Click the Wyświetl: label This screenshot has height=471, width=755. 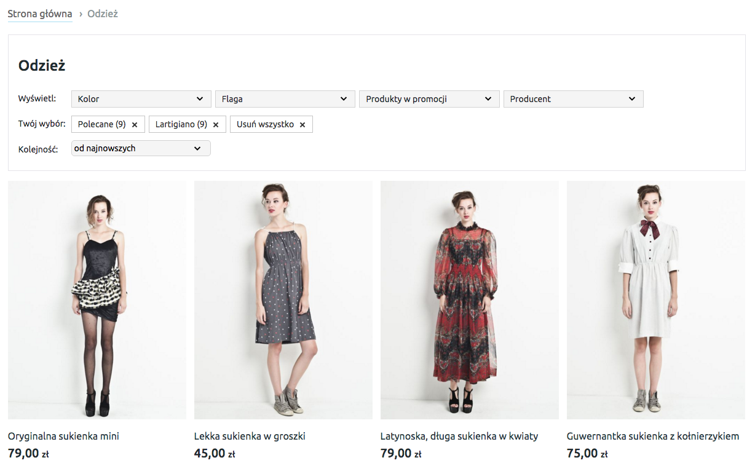pos(38,98)
